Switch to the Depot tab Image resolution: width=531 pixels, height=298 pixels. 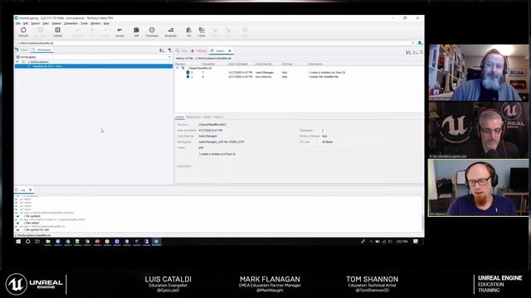click(x=22, y=50)
